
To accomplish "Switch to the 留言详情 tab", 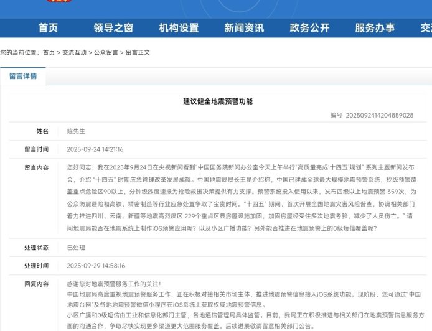I will click(x=23, y=77).
